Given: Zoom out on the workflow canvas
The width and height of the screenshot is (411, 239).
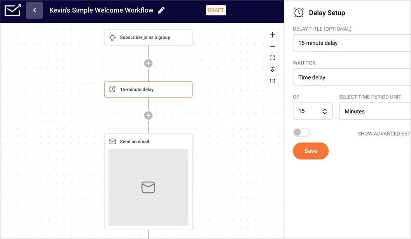Looking at the screenshot, I should coord(272,47).
